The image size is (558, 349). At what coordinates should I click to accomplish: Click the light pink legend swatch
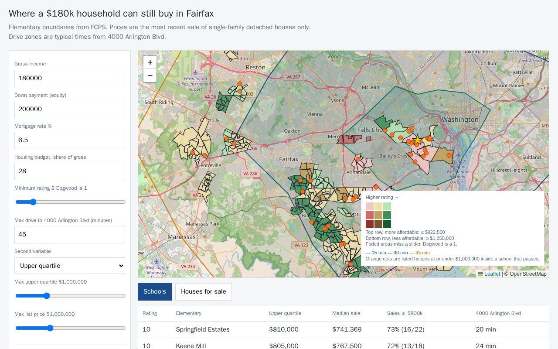pyautogui.click(x=370, y=206)
